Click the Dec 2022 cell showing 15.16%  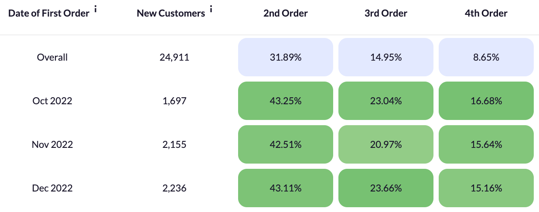486,188
